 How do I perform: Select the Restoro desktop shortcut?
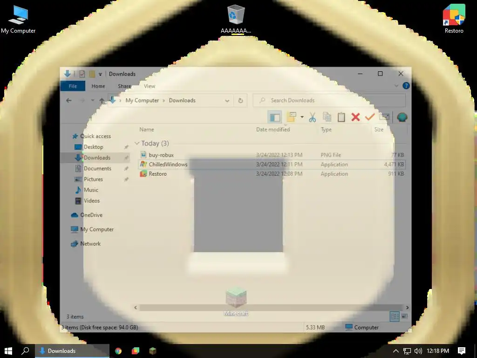point(454,19)
